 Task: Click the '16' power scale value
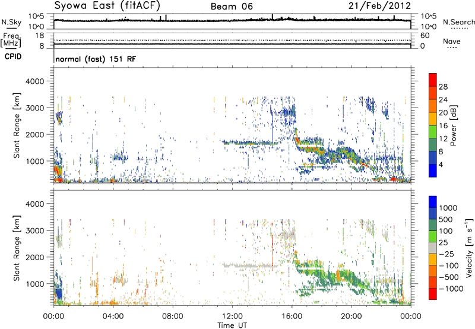pos(443,126)
